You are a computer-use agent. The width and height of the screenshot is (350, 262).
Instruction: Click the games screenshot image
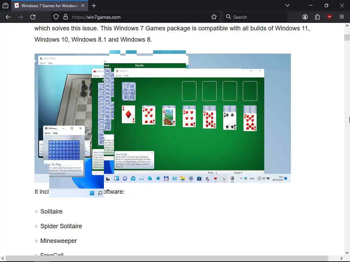tap(162, 118)
